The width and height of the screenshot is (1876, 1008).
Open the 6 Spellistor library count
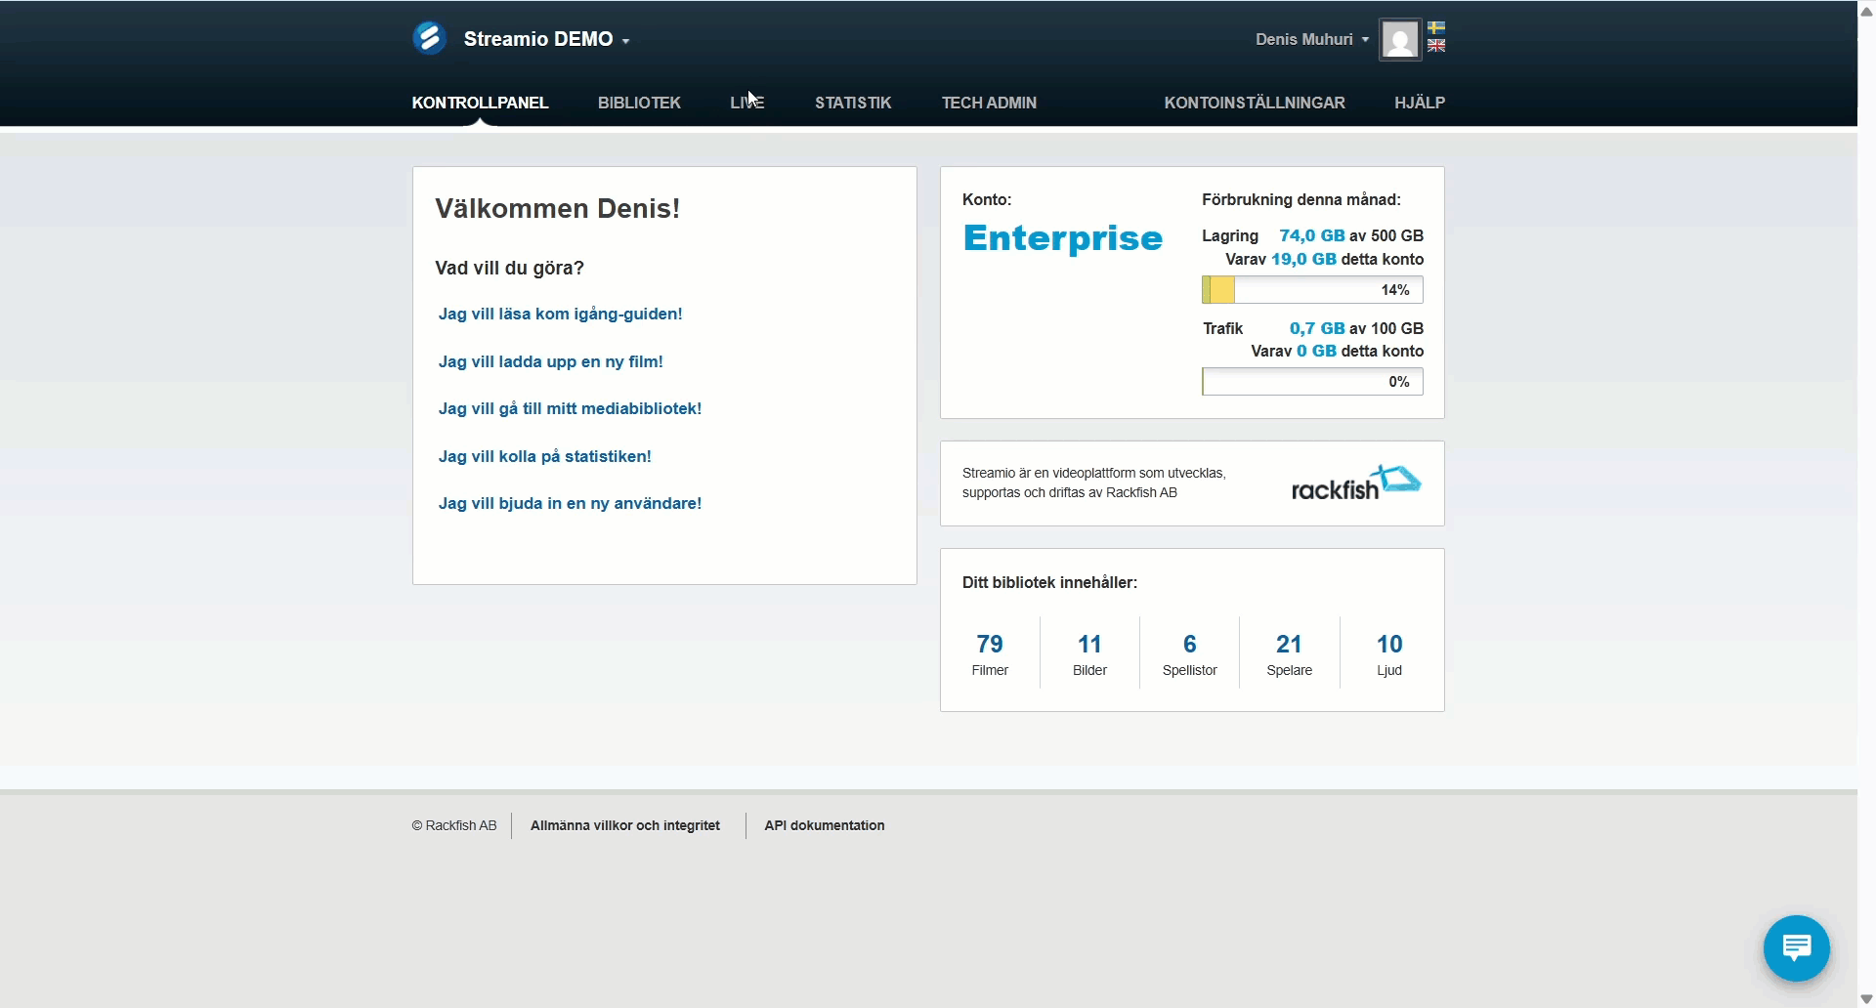tap(1189, 653)
